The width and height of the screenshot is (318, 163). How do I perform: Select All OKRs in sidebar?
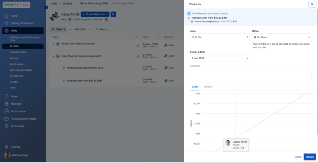pyautogui.click(x=23, y=46)
